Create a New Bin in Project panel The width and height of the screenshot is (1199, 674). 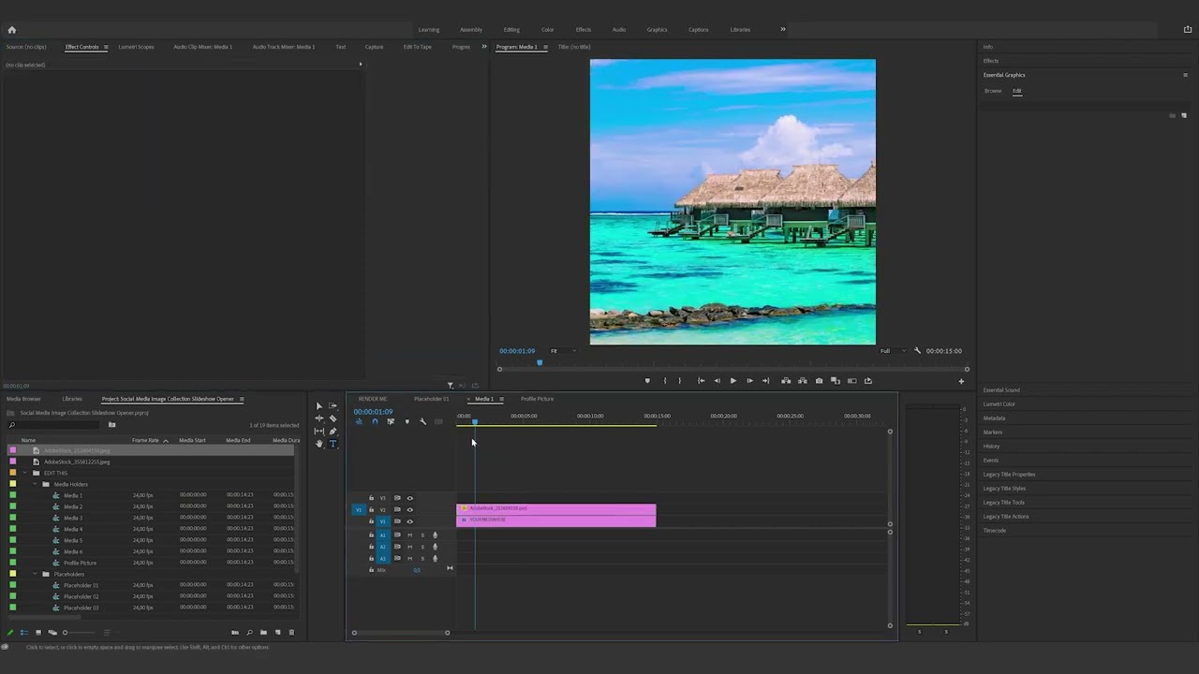(263, 633)
